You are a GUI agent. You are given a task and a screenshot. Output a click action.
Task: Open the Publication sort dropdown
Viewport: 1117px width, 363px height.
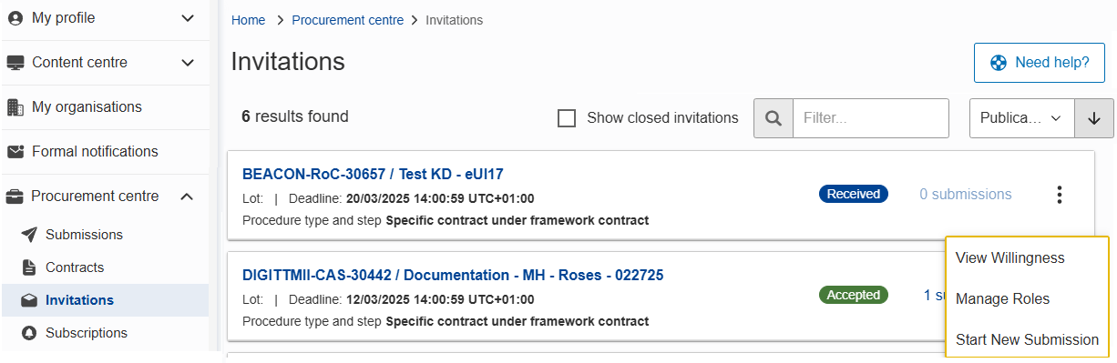pos(1022,118)
